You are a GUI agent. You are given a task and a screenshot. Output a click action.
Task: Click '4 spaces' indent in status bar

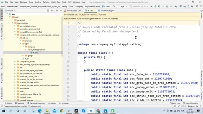coord(191,106)
